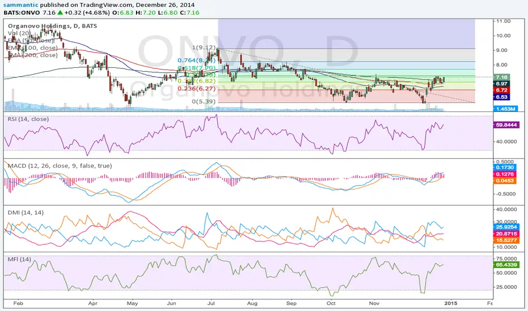The image size is (528, 311).
Task: Click the 1(9.12) Fibonacci level label
Action: (x=204, y=47)
